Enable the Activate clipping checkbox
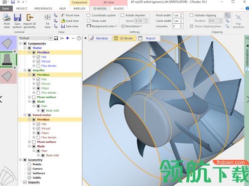This screenshot has width=249, height=186. [x=191, y=15]
